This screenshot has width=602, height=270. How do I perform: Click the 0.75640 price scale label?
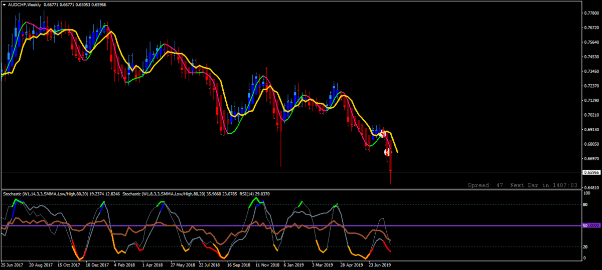tap(592, 42)
